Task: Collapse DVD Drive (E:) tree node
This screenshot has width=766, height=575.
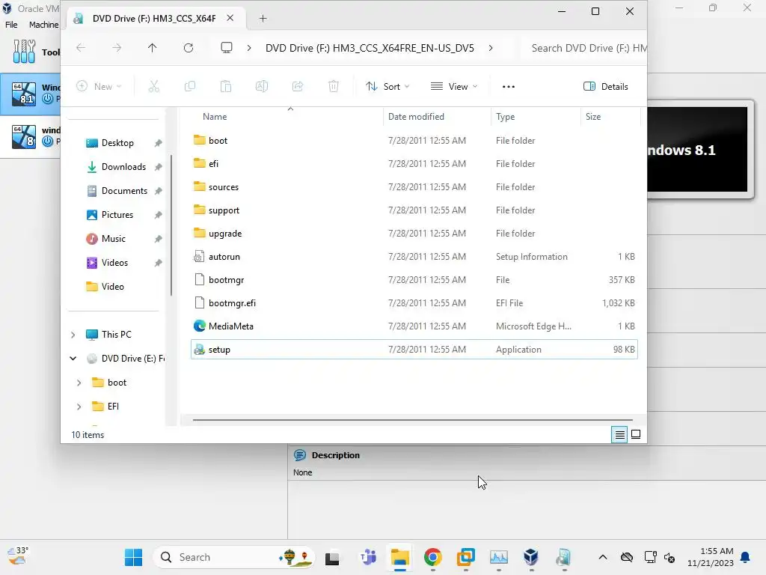Action: (73, 359)
